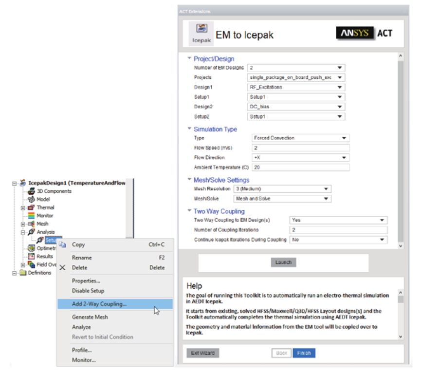Click the Back button
Viewport: 421px width, 374px height.
click(x=281, y=353)
